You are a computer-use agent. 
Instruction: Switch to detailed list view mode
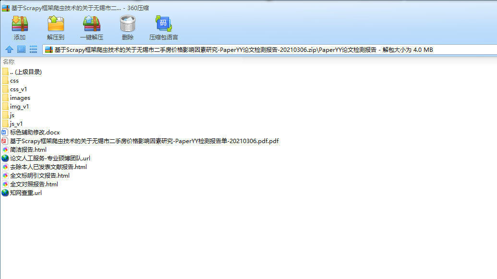click(33, 49)
